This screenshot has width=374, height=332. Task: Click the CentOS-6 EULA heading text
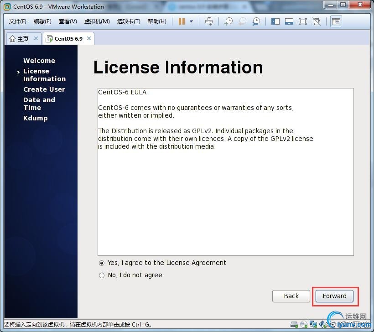click(122, 92)
